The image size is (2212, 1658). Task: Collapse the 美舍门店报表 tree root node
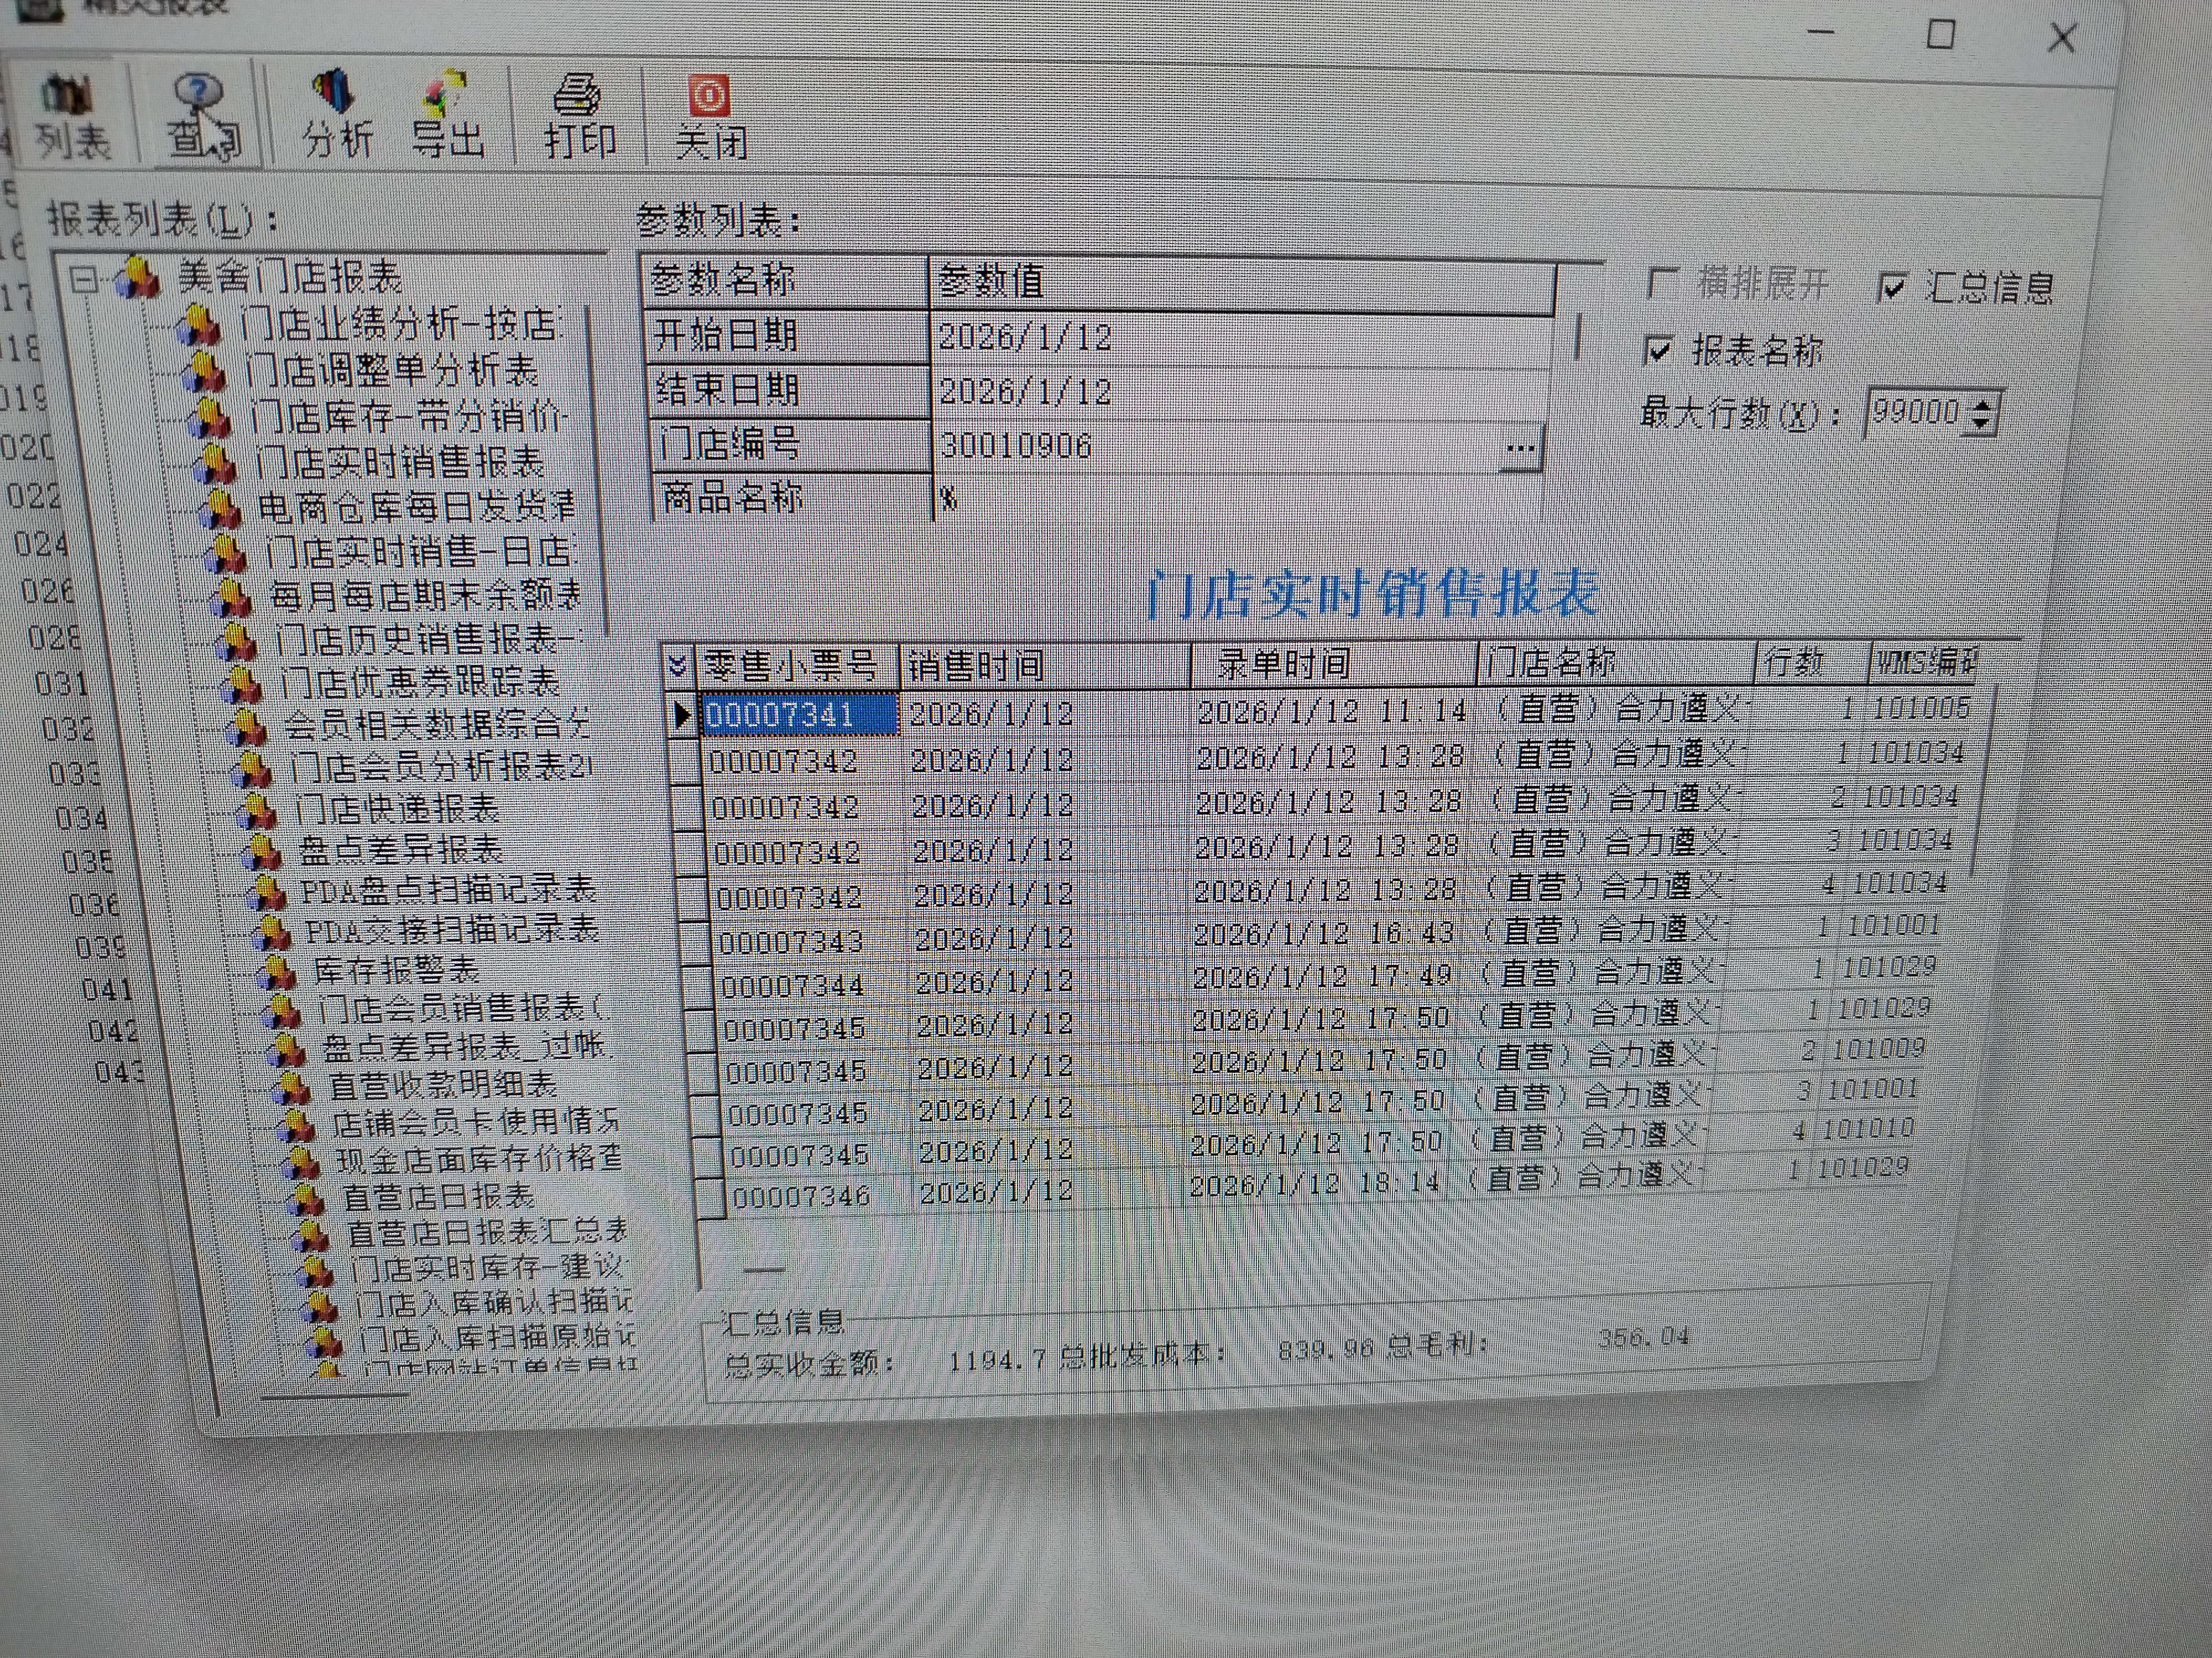(84, 280)
